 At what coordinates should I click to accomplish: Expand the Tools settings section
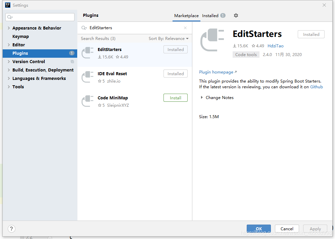point(8,87)
